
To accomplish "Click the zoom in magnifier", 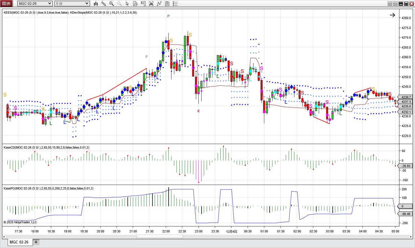I will point(112,4).
